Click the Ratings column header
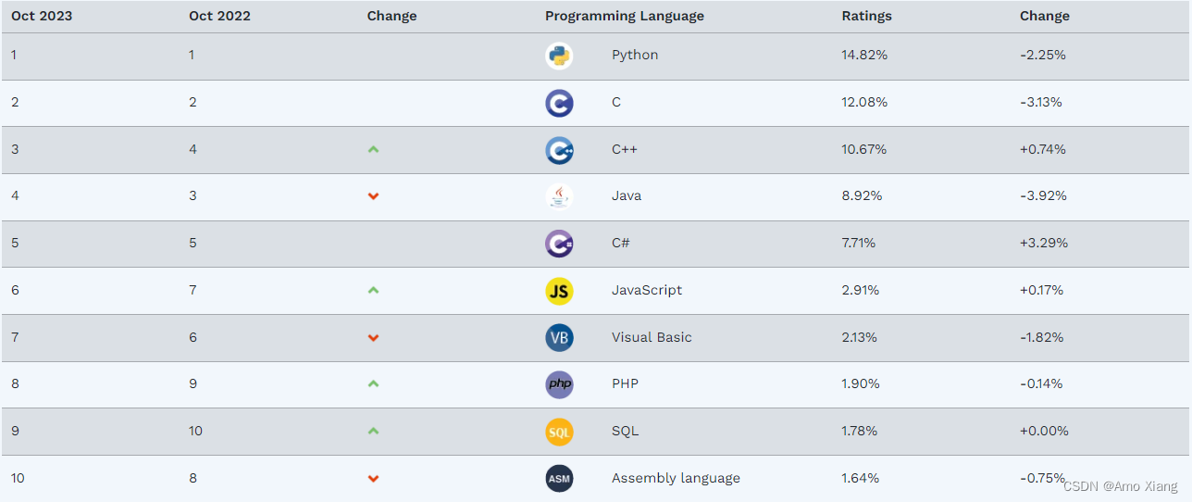The image size is (1192, 502). tap(866, 16)
